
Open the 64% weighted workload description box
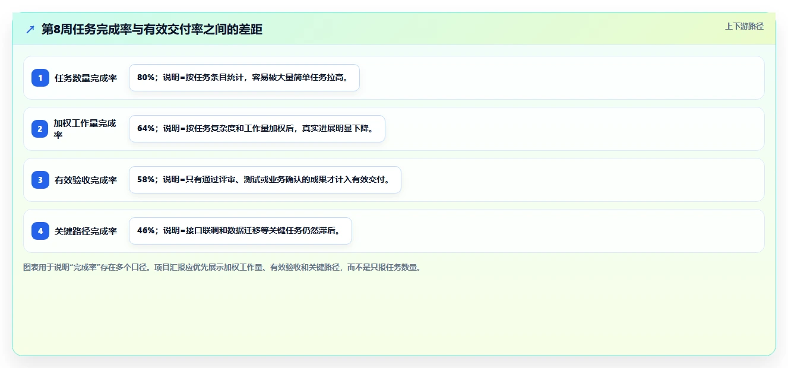[x=257, y=129]
